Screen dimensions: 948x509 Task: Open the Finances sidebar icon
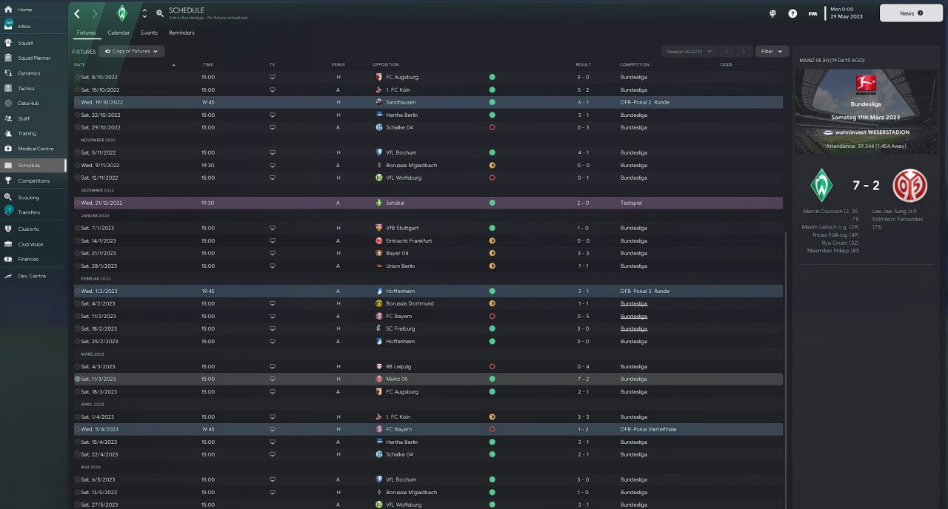(x=9, y=259)
